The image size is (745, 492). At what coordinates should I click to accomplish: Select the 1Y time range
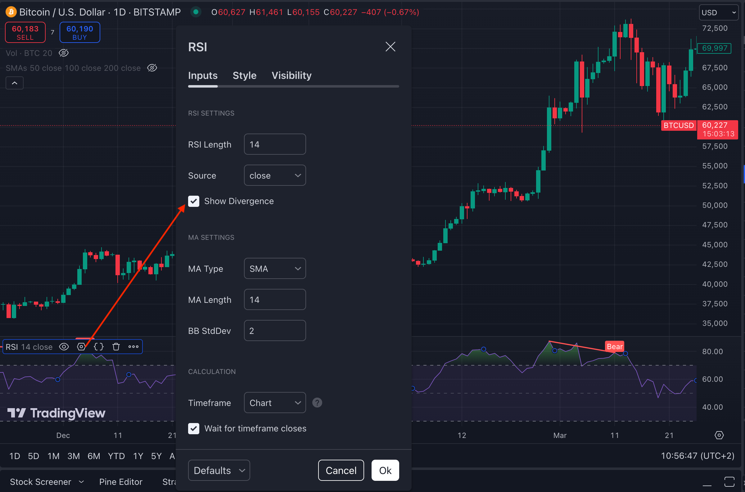(x=138, y=456)
